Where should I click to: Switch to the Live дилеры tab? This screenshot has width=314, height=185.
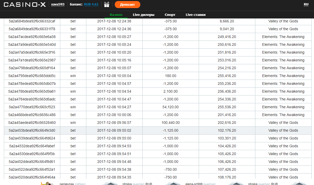(x=143, y=15)
